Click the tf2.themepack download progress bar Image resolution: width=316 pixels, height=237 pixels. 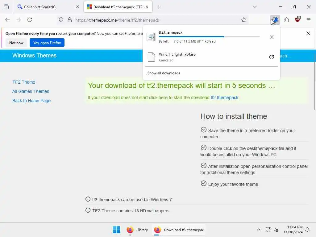point(209,37)
